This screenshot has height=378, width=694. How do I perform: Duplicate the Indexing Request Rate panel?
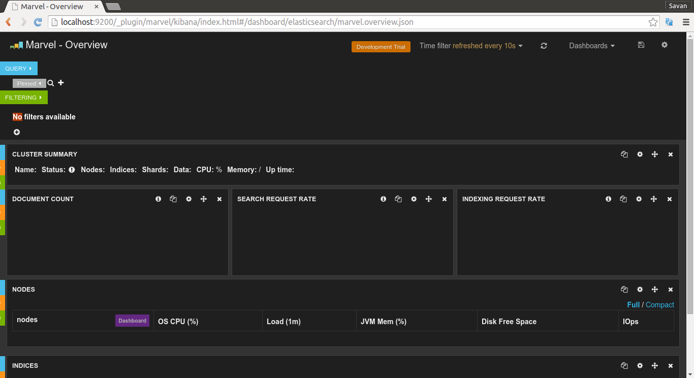623,199
